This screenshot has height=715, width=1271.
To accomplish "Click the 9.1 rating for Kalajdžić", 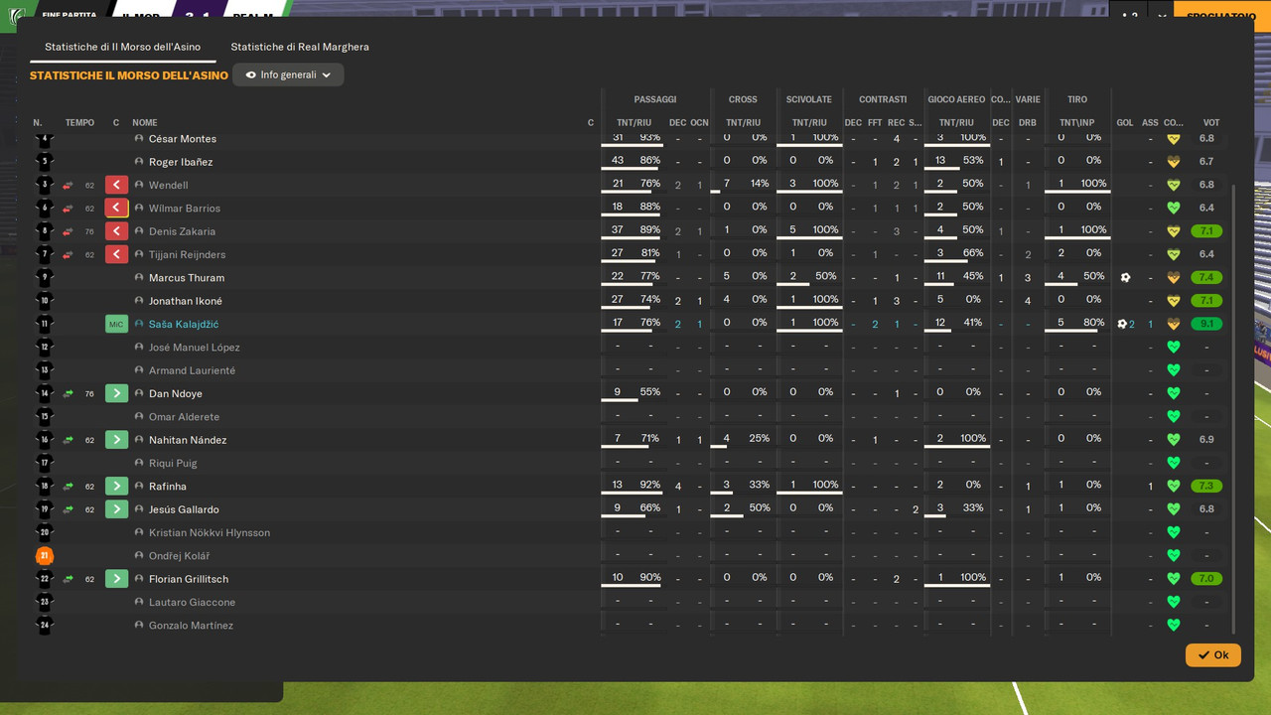I will click(1206, 324).
